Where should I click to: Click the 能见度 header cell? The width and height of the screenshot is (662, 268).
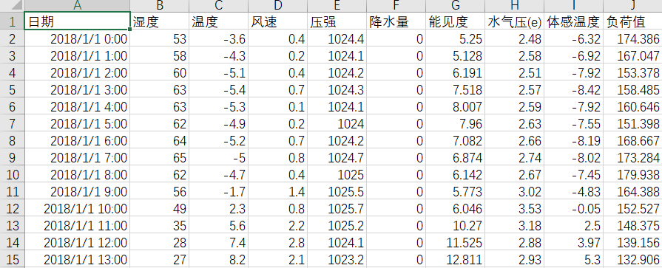point(455,21)
